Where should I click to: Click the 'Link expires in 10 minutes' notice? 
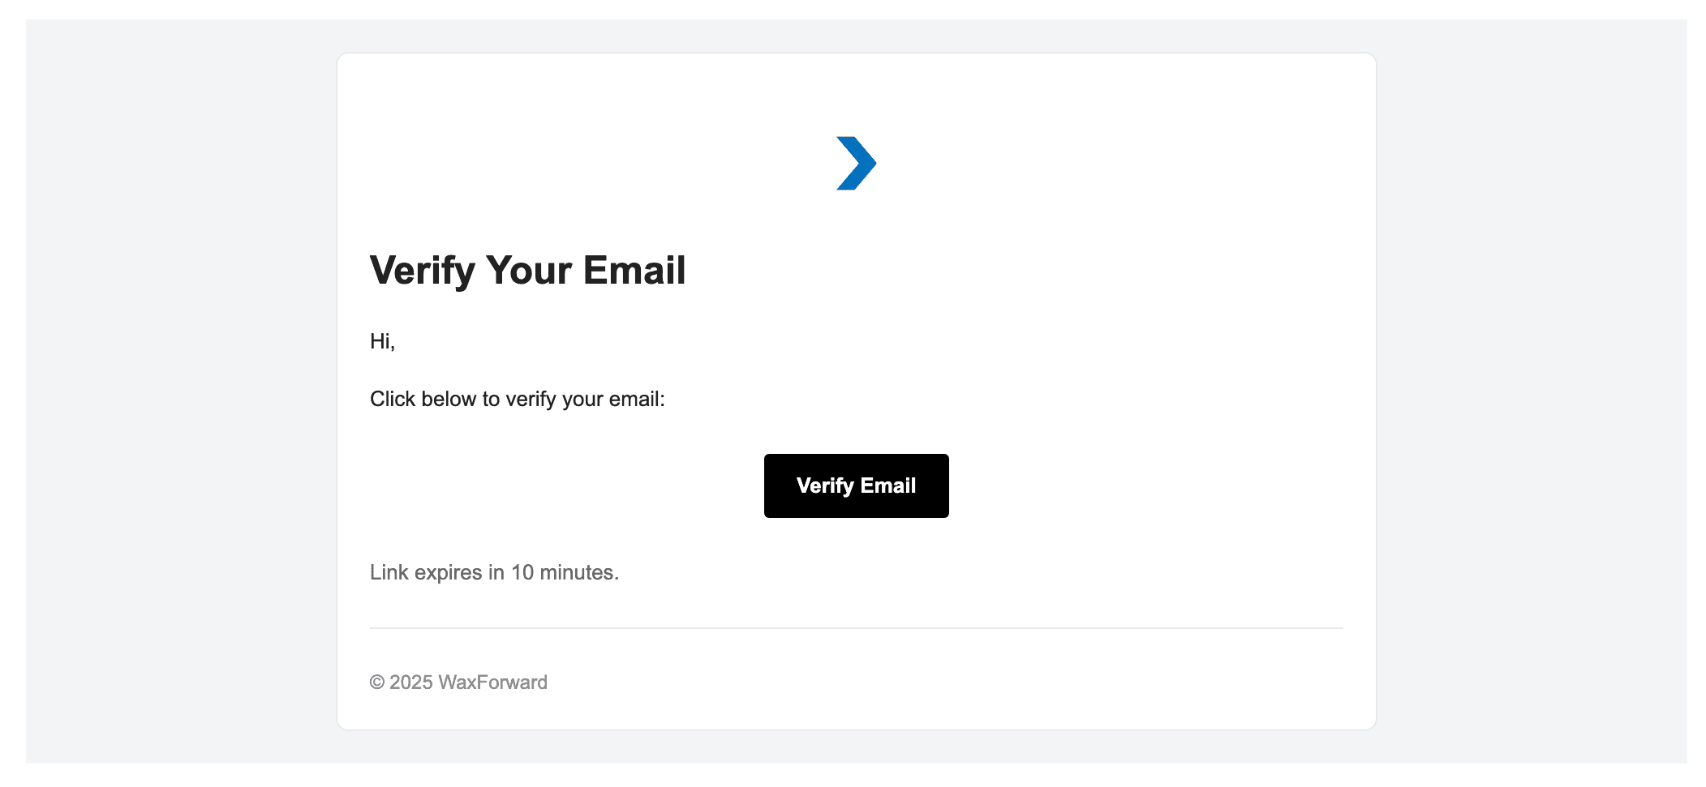494,571
